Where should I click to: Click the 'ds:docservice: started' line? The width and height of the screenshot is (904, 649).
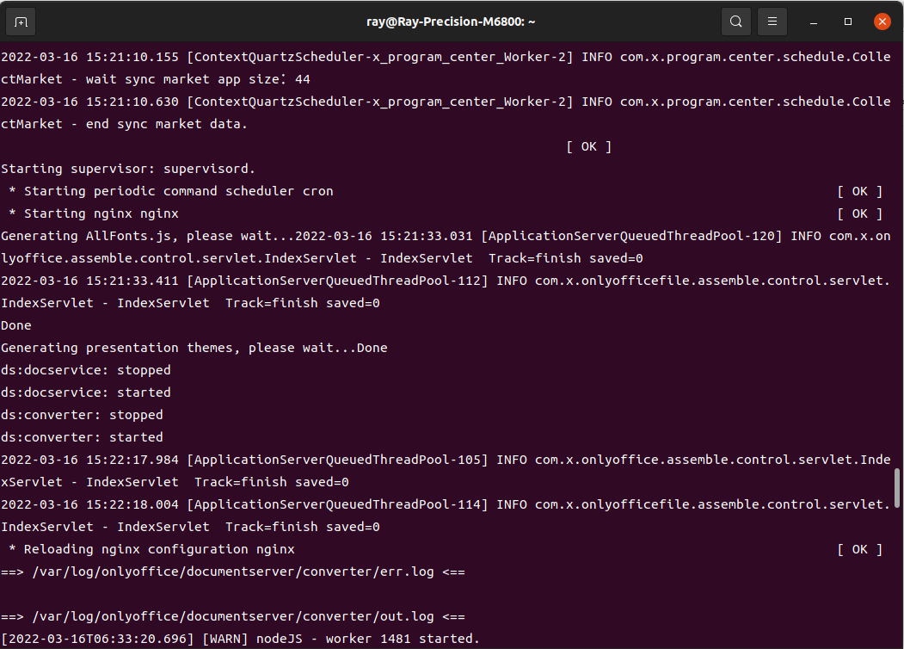click(86, 392)
